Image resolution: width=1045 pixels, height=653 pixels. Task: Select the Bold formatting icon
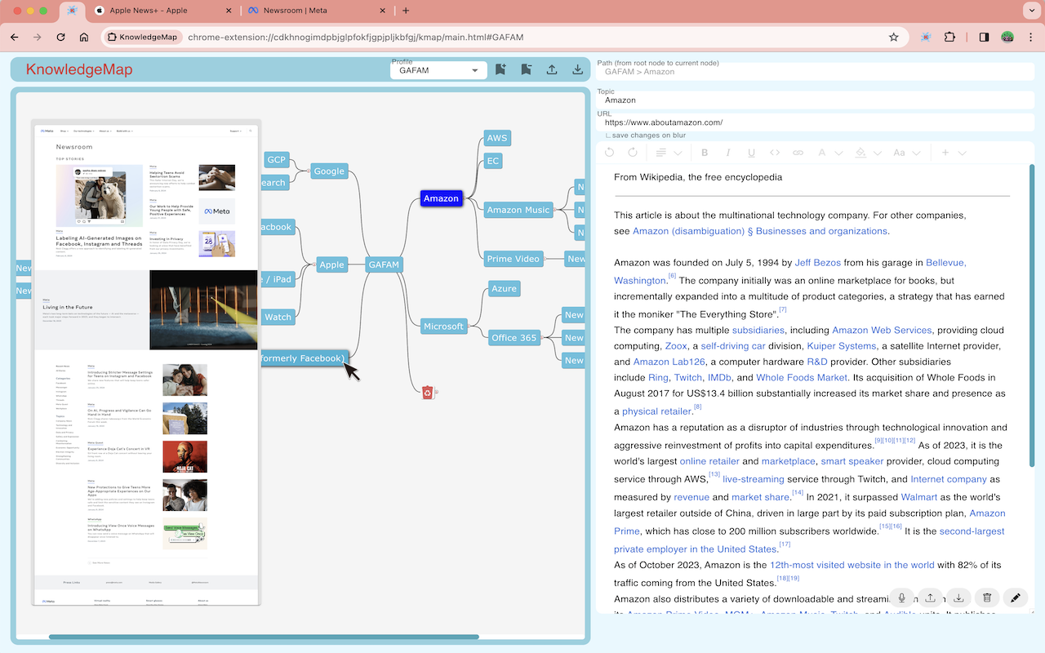[705, 153]
